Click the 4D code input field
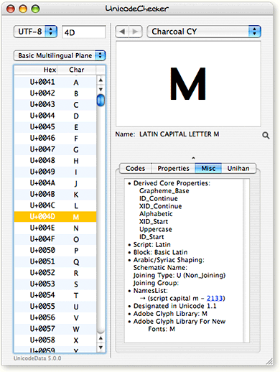 click(84, 32)
